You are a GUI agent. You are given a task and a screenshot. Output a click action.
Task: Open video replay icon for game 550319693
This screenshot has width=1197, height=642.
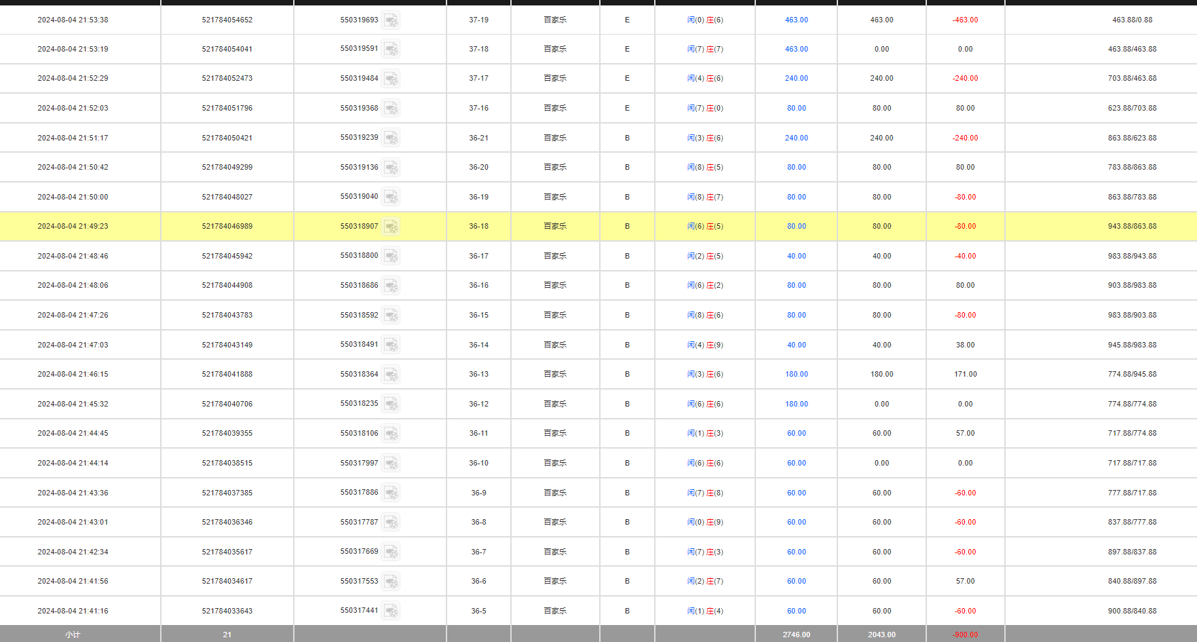(x=390, y=20)
